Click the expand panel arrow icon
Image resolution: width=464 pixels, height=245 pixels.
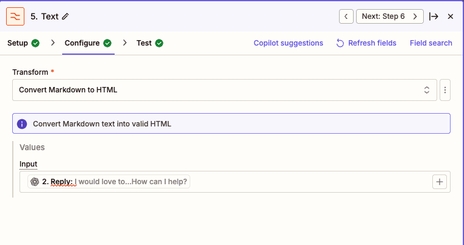coord(434,16)
